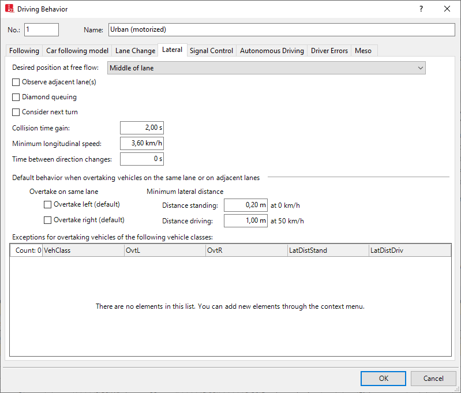Toggle the Diamond queuing checkbox
The width and height of the screenshot is (461, 393).
click(x=16, y=97)
